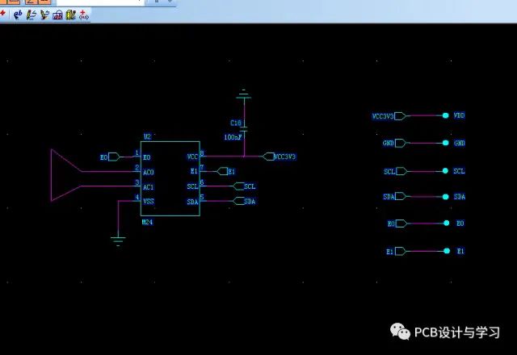This screenshot has width=517, height=355.
Task: Select the AC0 pin name inside U2
Action: tap(149, 172)
